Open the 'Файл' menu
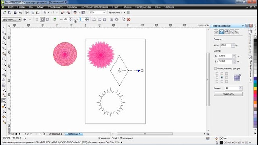258x145 pixels. pos(10,7)
